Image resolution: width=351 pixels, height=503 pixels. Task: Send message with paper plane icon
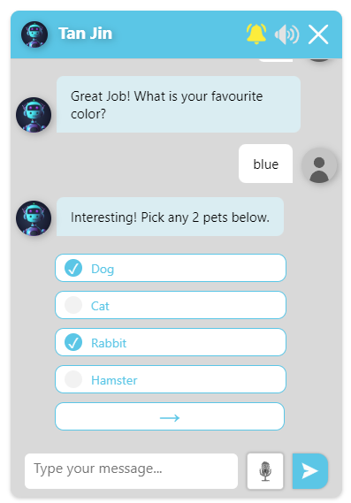tap(310, 471)
